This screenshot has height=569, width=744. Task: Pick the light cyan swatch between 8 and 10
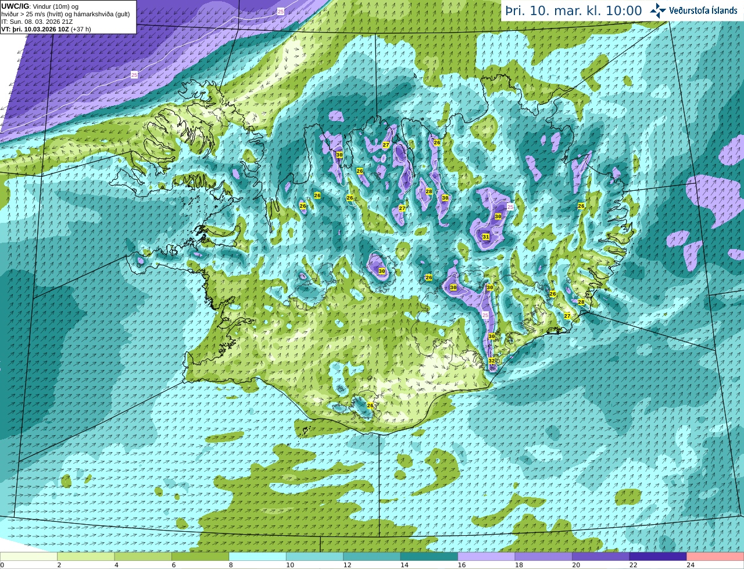[x=258, y=556]
